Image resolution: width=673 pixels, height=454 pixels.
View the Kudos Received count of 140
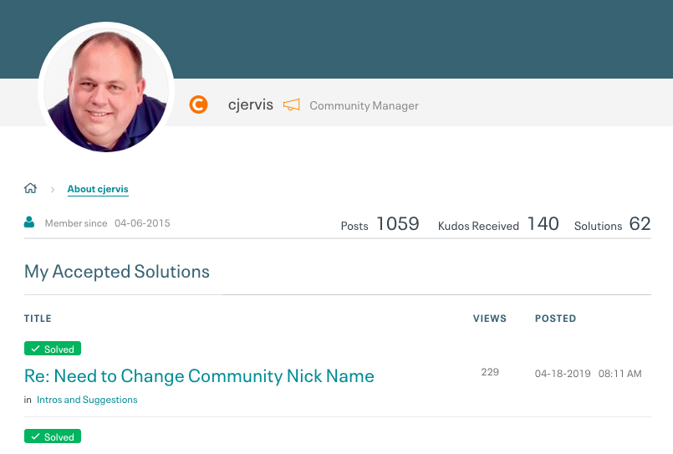(543, 224)
